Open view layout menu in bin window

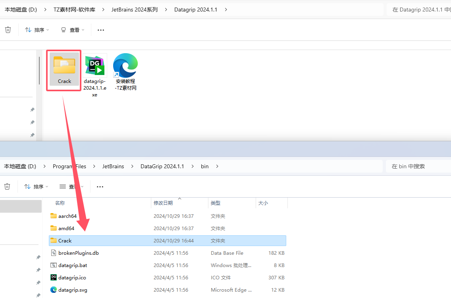pyautogui.click(x=71, y=187)
